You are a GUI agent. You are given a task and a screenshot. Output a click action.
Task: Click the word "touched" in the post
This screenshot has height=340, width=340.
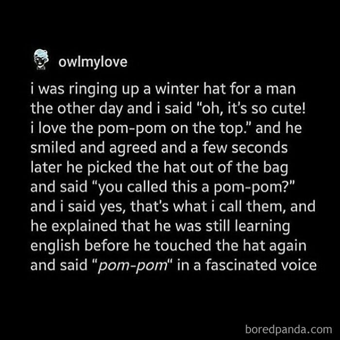[x=183, y=245]
